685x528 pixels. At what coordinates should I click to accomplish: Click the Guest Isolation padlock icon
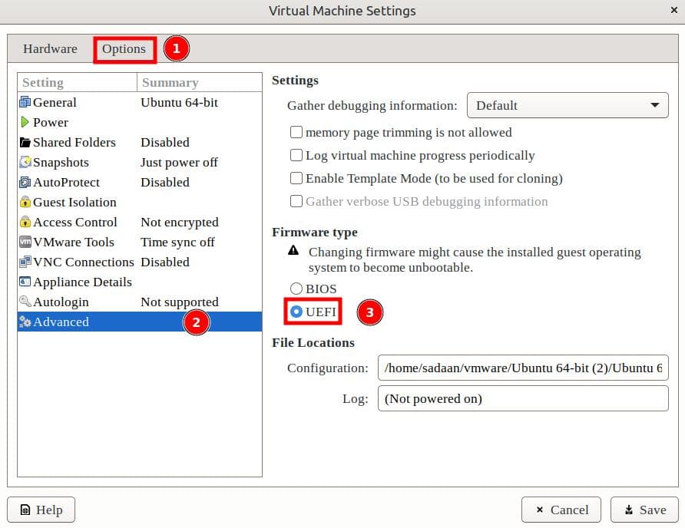[25, 202]
